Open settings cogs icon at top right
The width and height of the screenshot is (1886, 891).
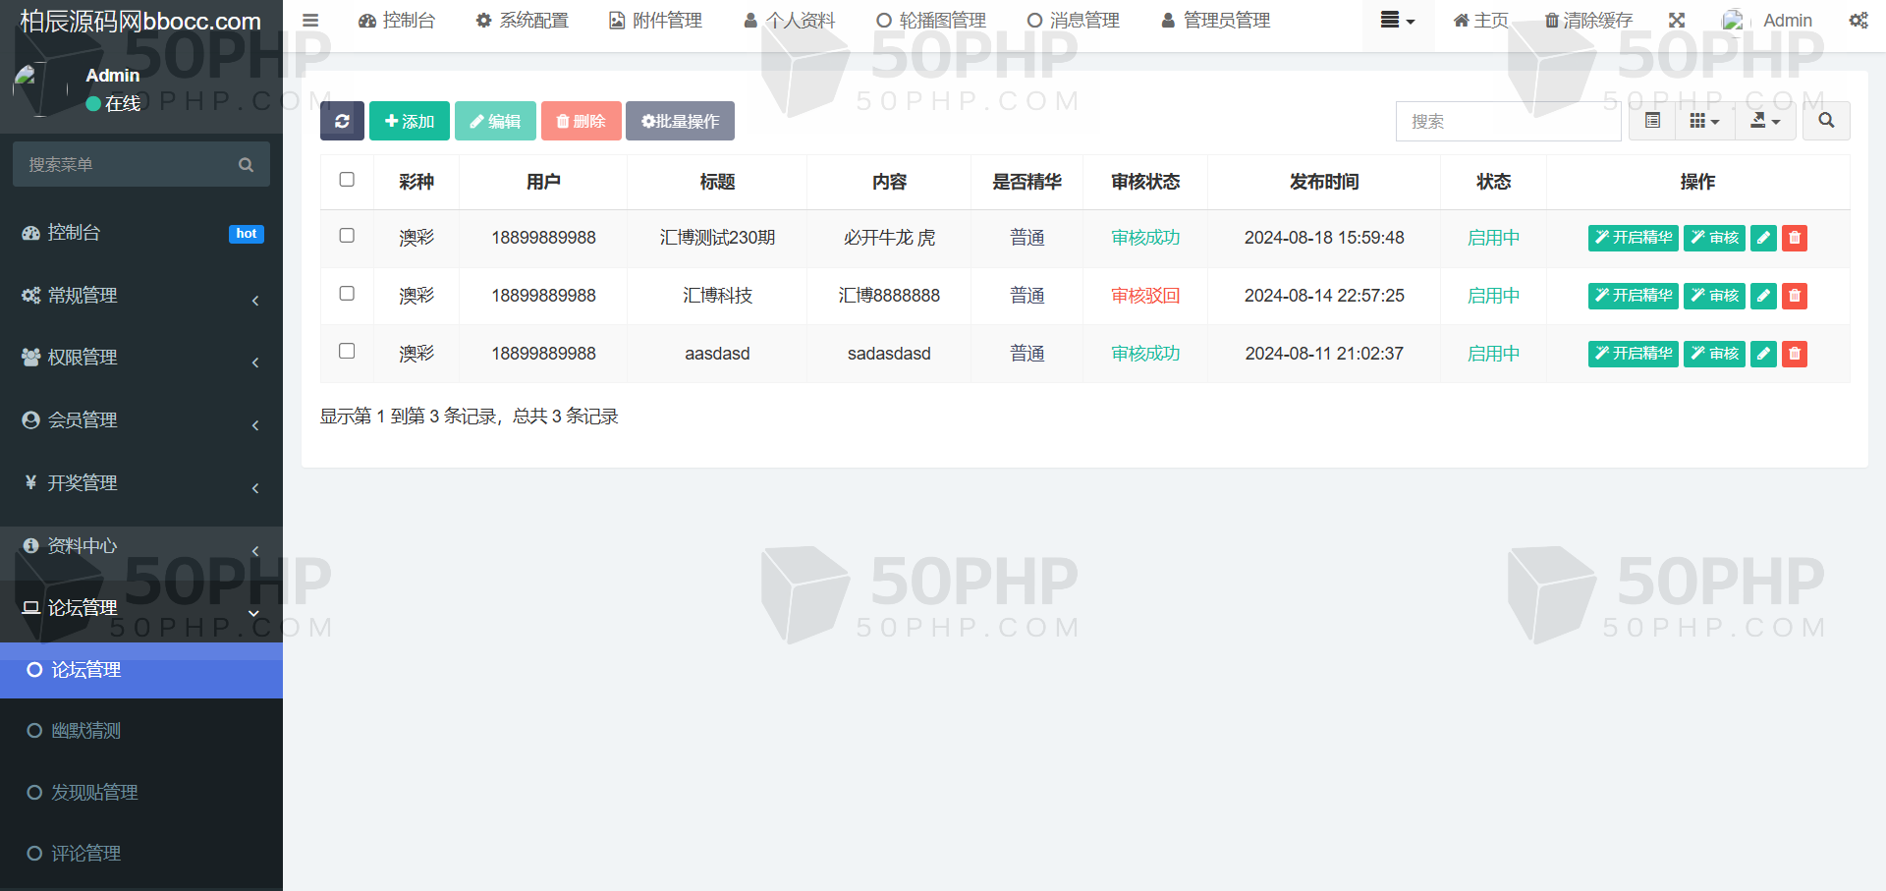[1858, 21]
